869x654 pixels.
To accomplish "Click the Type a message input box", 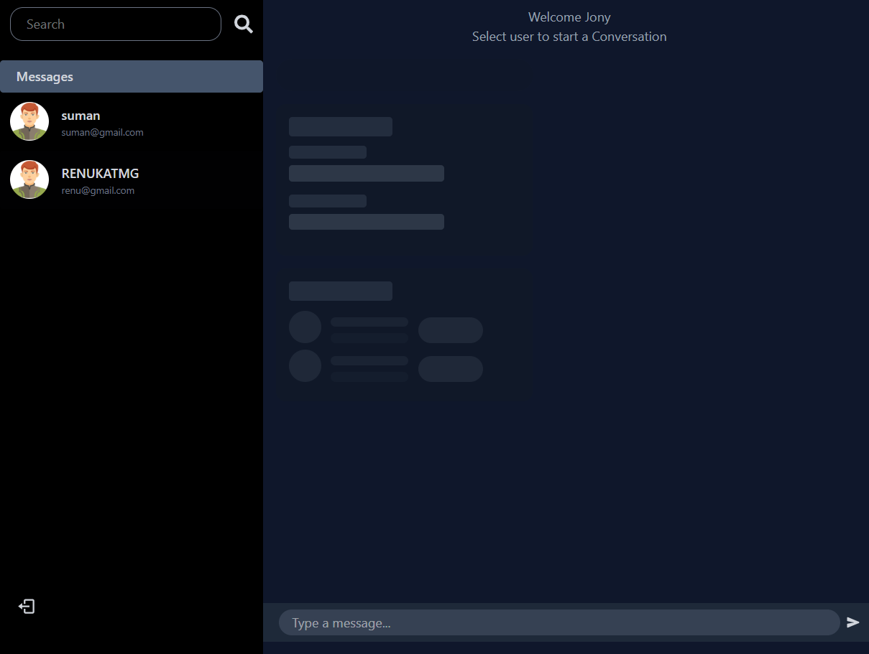I will coord(559,622).
